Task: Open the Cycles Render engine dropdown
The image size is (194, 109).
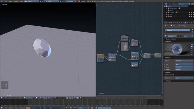Action: [x=70, y=1]
